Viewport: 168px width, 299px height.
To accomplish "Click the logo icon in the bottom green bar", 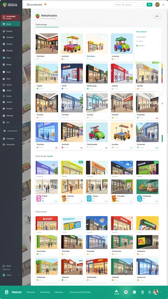I will tap(7, 292).
